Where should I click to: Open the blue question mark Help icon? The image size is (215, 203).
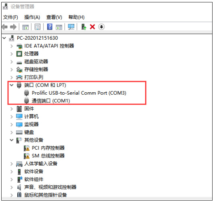coord(50,26)
